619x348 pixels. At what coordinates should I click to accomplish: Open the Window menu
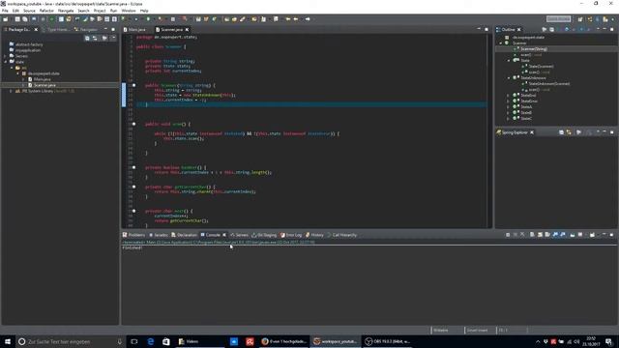[x=129, y=11]
